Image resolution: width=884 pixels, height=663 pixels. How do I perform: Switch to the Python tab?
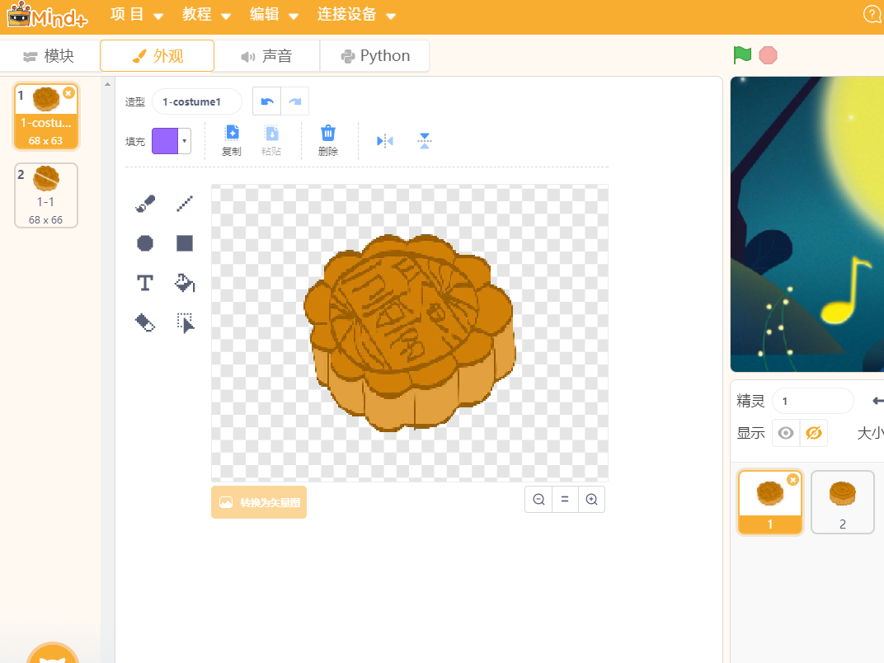pos(375,56)
